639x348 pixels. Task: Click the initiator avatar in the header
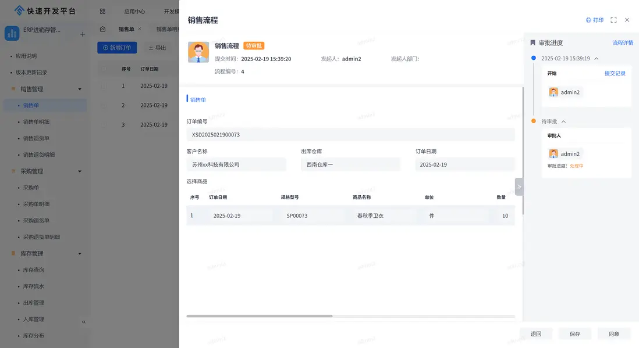pos(198,52)
